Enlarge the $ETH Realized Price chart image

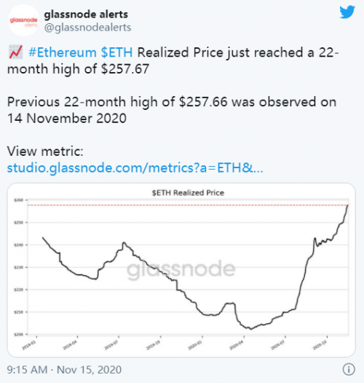click(181, 270)
